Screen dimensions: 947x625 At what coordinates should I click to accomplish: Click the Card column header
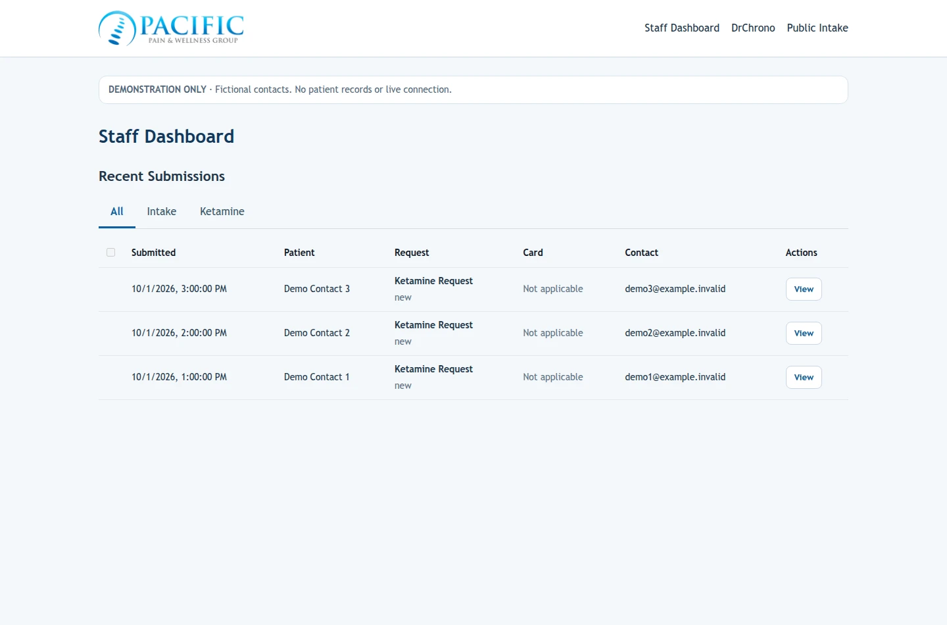pos(533,253)
